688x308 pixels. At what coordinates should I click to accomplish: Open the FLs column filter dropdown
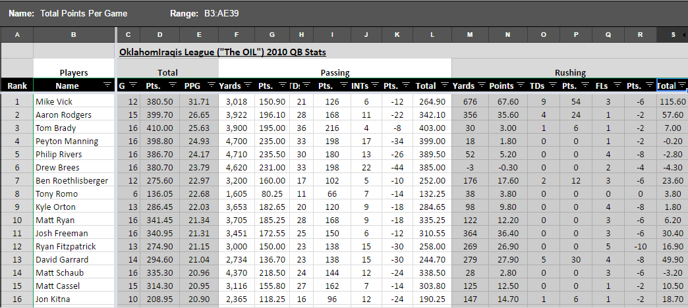(x=617, y=86)
